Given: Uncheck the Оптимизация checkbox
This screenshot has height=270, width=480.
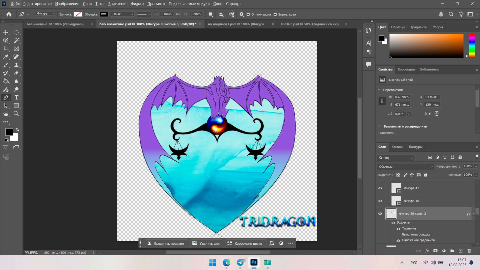Looking at the screenshot, I should tap(248, 14).
